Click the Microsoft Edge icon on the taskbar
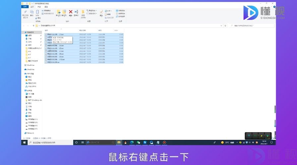Image resolution: width=297 pixels, height=165 pixels. tap(132, 143)
